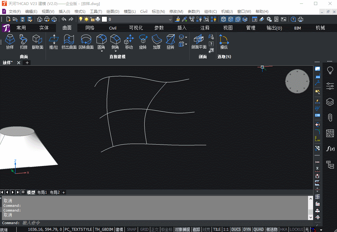Apply the 扭转 twist tool

click(170, 42)
